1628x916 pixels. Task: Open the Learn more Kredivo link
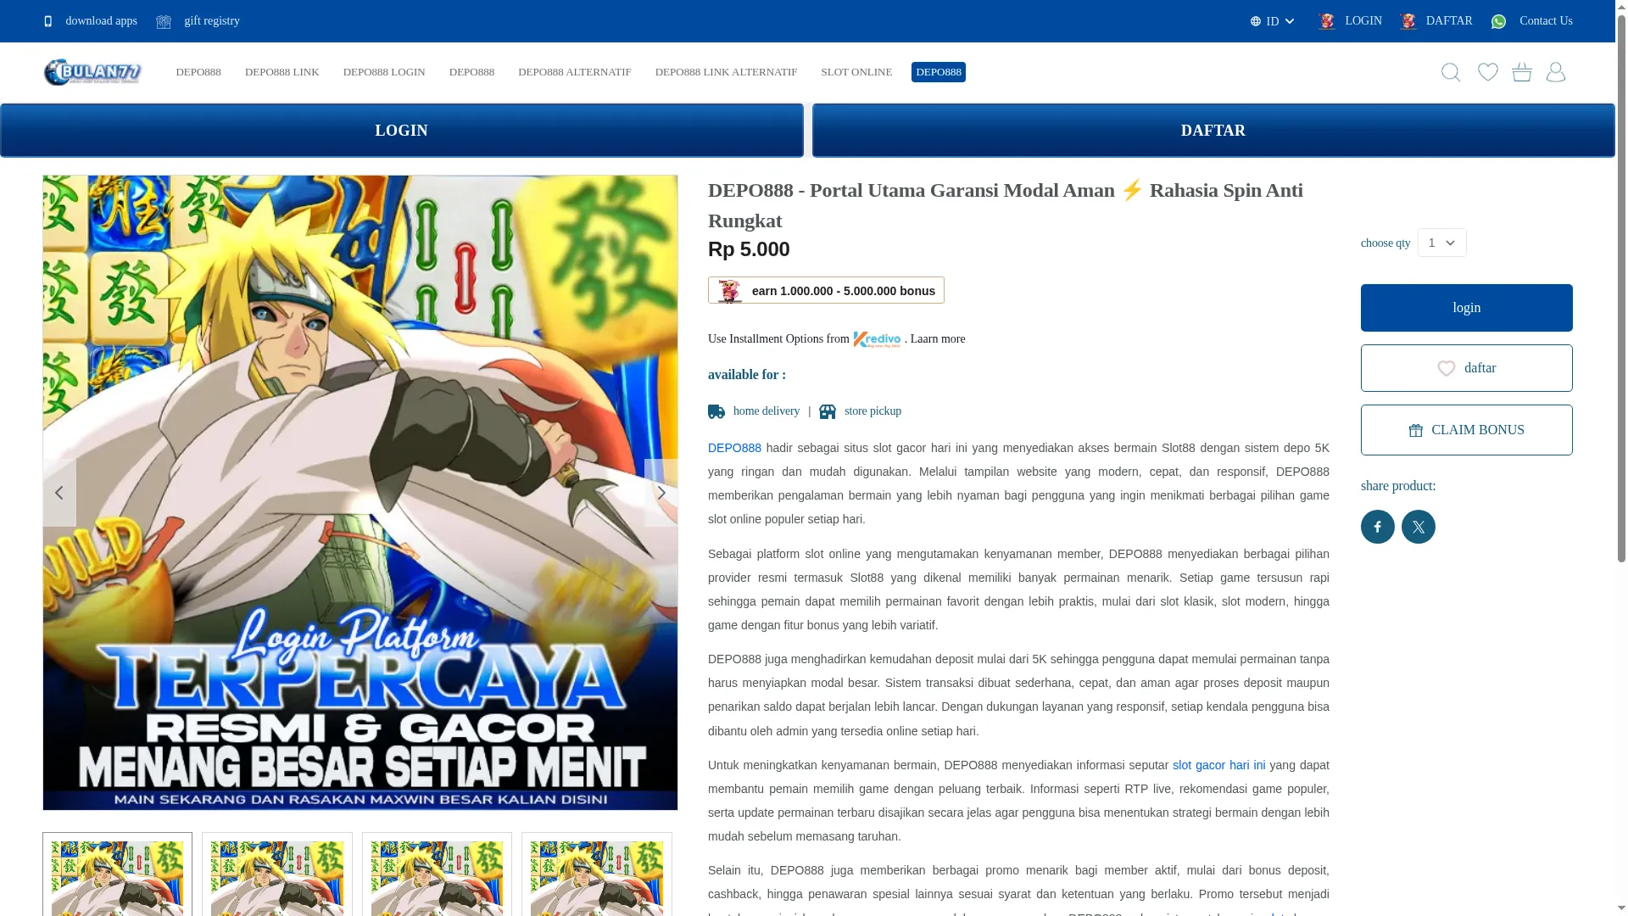click(x=938, y=339)
